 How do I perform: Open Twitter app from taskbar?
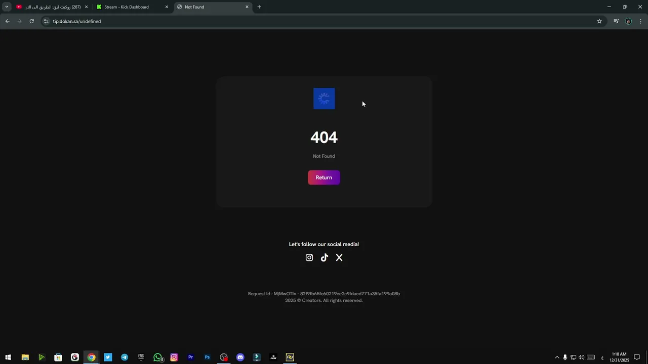(x=108, y=357)
